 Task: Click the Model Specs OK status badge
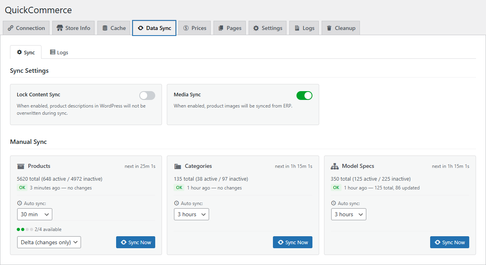click(336, 187)
